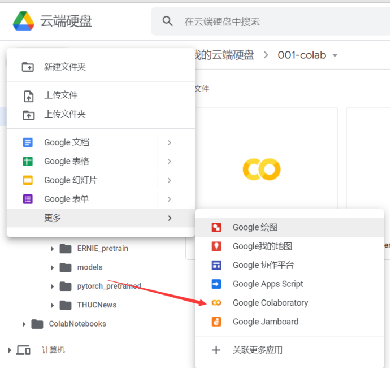Select Google Colaboratory from submenu
Viewport: 391px width, 369px height.
click(x=289, y=303)
